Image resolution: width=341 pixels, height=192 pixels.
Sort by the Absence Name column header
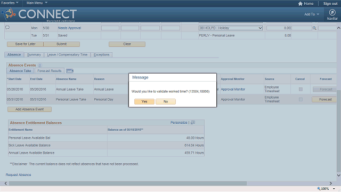point(66,79)
